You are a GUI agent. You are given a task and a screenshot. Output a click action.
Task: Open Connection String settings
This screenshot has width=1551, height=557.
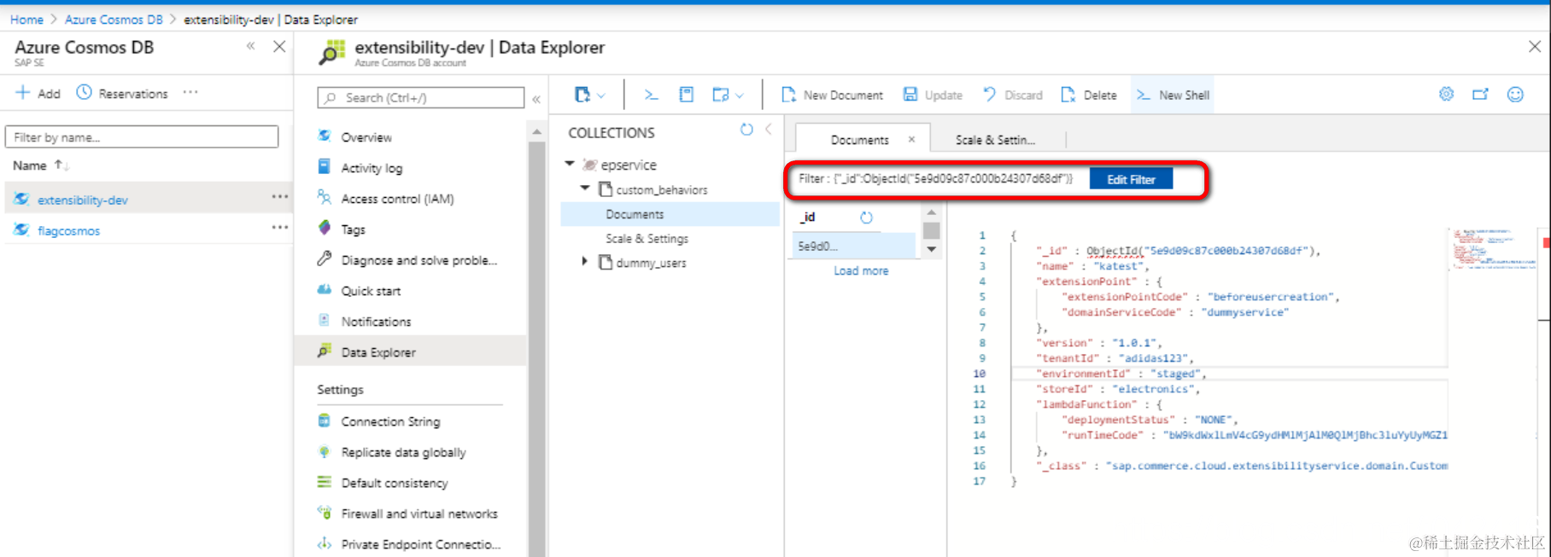click(390, 421)
